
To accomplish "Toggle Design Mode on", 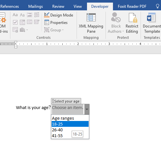I will (59, 15).
